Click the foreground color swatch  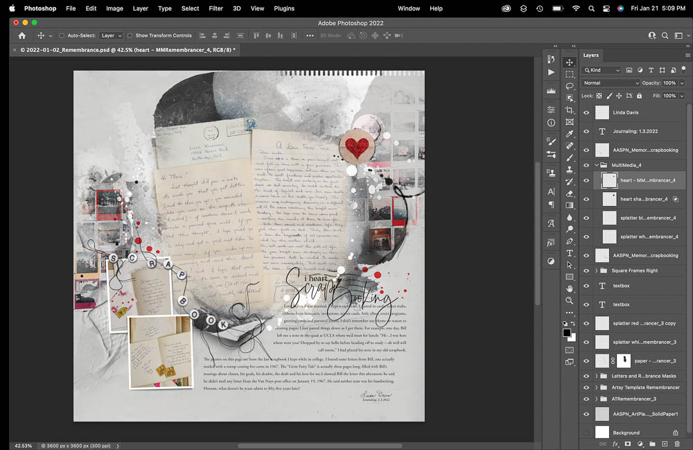point(567,333)
